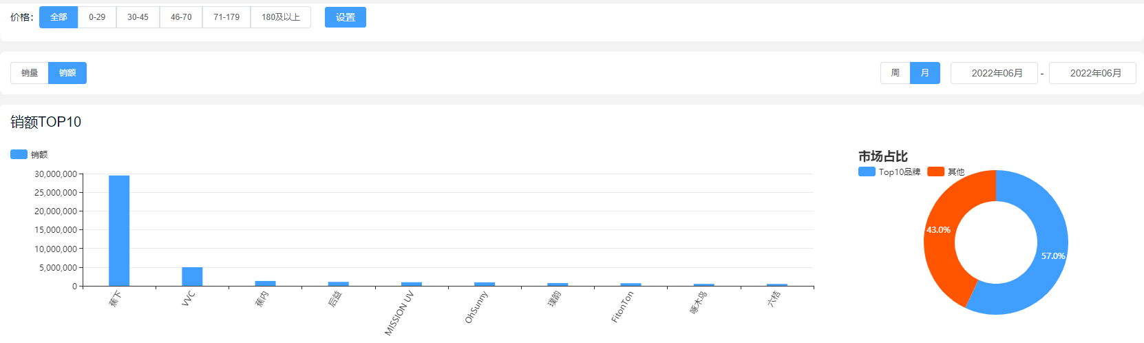Toggle the 其他 orange legend swatch

tap(935, 171)
